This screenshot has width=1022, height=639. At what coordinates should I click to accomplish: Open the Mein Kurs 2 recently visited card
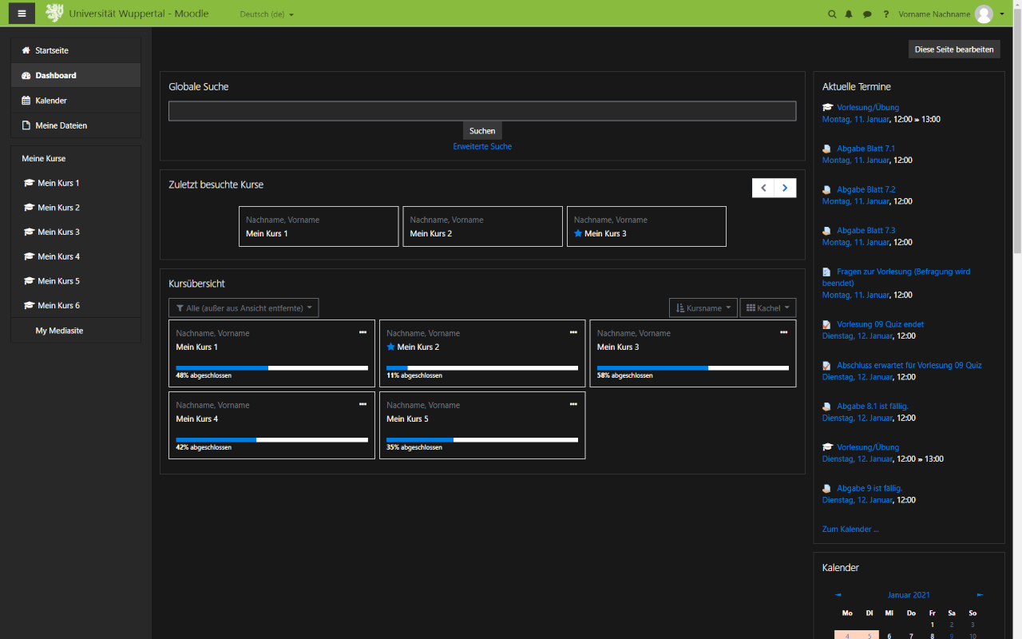482,226
